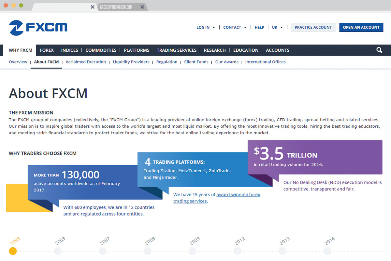Open the PLATFORMS menu
The image size is (391, 261).
pos(137,50)
